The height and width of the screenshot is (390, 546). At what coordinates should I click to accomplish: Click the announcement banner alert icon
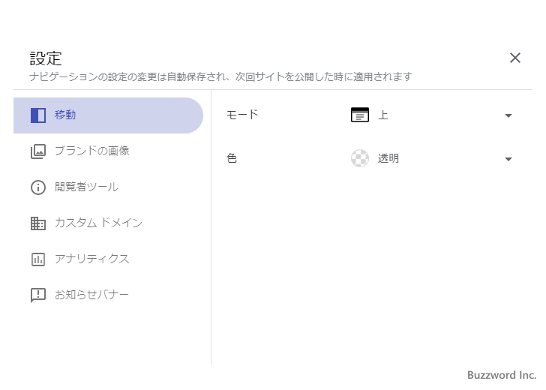tap(38, 295)
